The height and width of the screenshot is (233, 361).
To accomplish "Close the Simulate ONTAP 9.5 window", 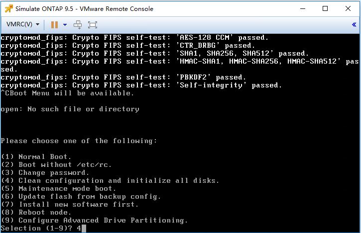I will (x=348, y=9).
